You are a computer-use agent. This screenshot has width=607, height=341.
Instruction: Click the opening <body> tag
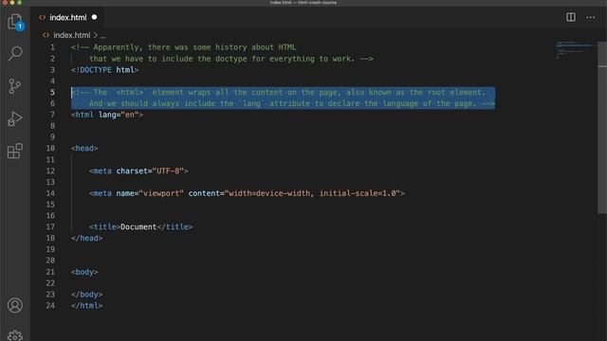point(84,272)
